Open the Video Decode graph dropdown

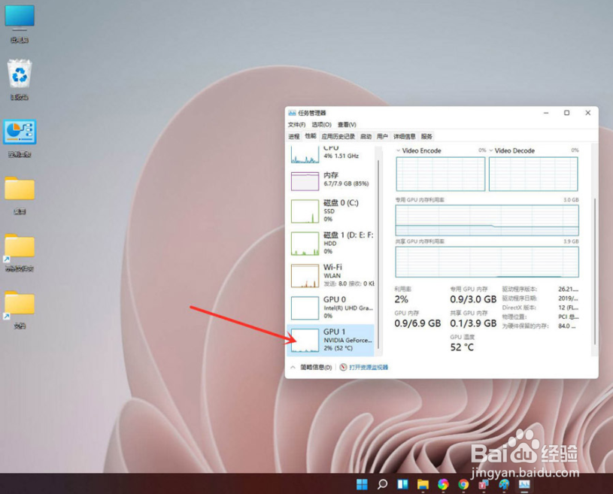[491, 150]
